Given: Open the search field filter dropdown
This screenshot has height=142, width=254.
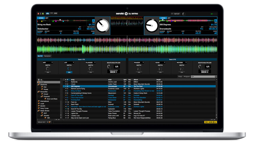Looking at the screenshot, I should click(192, 77).
